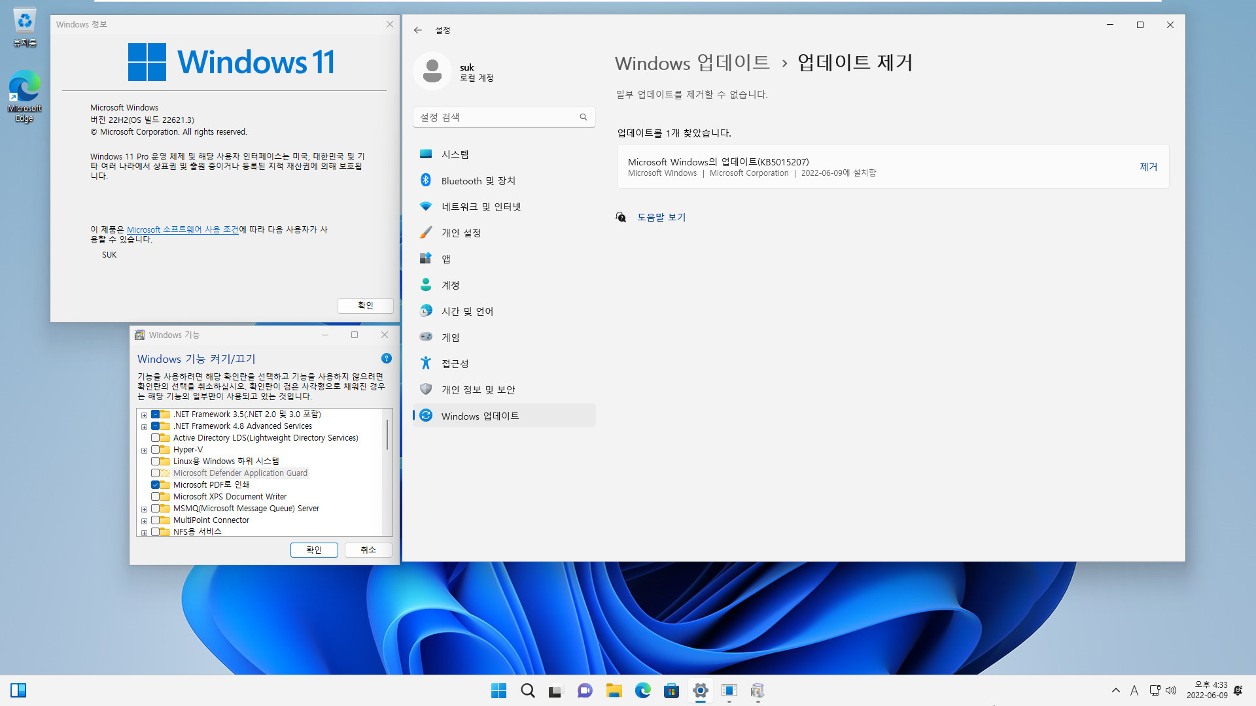Open taskbar Search

[x=527, y=690]
